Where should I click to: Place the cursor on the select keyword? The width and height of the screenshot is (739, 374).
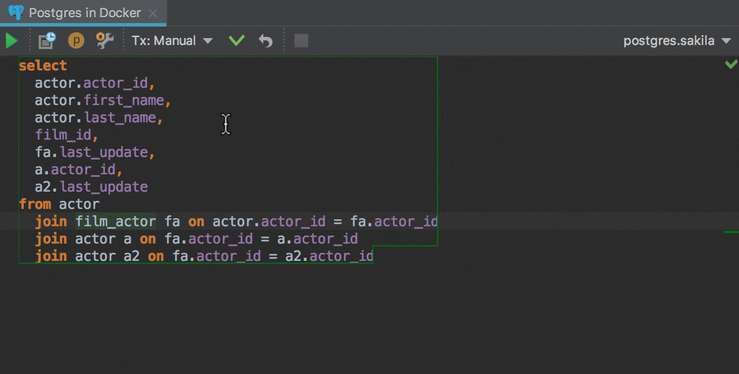(43, 66)
